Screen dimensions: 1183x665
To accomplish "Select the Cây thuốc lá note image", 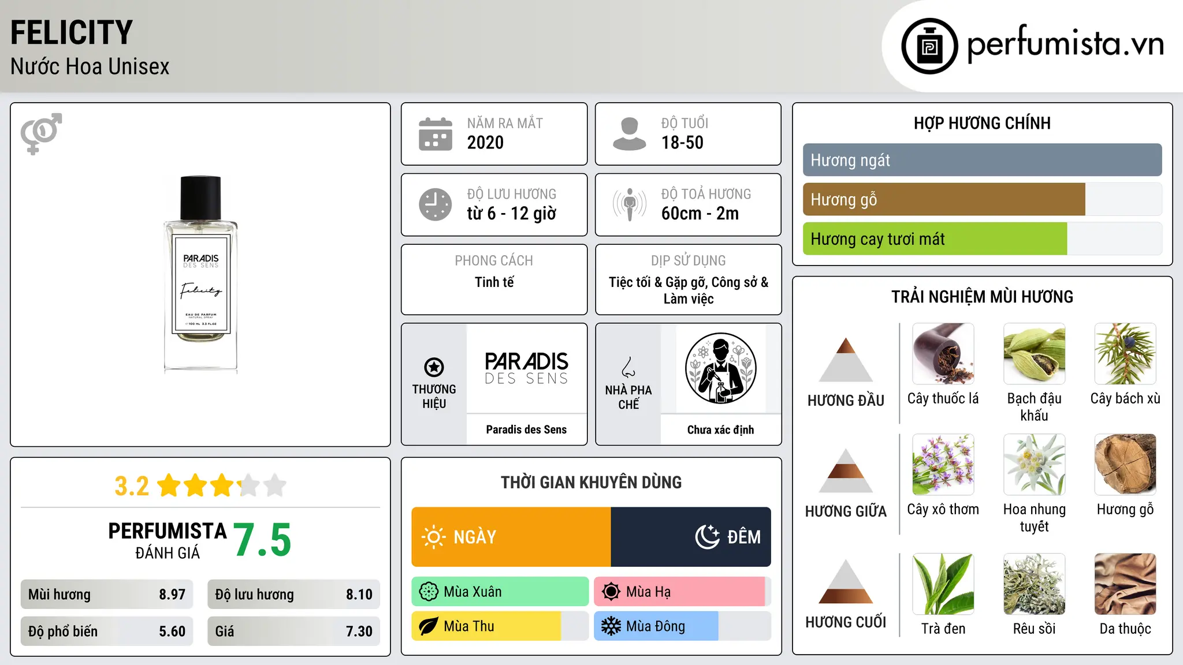I will coord(943,354).
